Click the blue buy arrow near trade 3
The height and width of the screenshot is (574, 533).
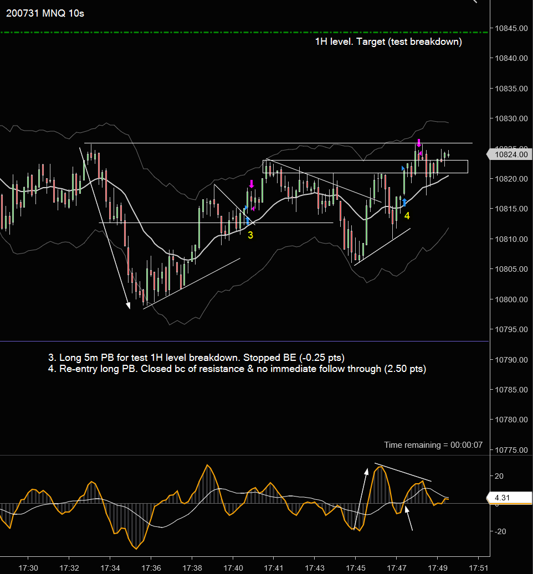pyautogui.click(x=248, y=221)
